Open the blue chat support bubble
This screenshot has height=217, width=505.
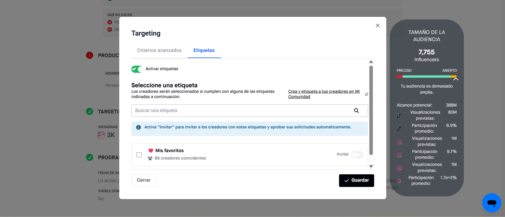coord(492,202)
